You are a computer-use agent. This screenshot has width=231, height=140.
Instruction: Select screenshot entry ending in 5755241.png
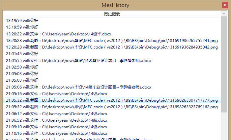pyautogui.click(x=112, y=40)
